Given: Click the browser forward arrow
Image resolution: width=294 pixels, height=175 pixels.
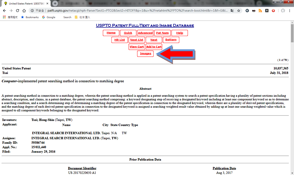Looking at the screenshot, I should pyautogui.click(x=11, y=11).
